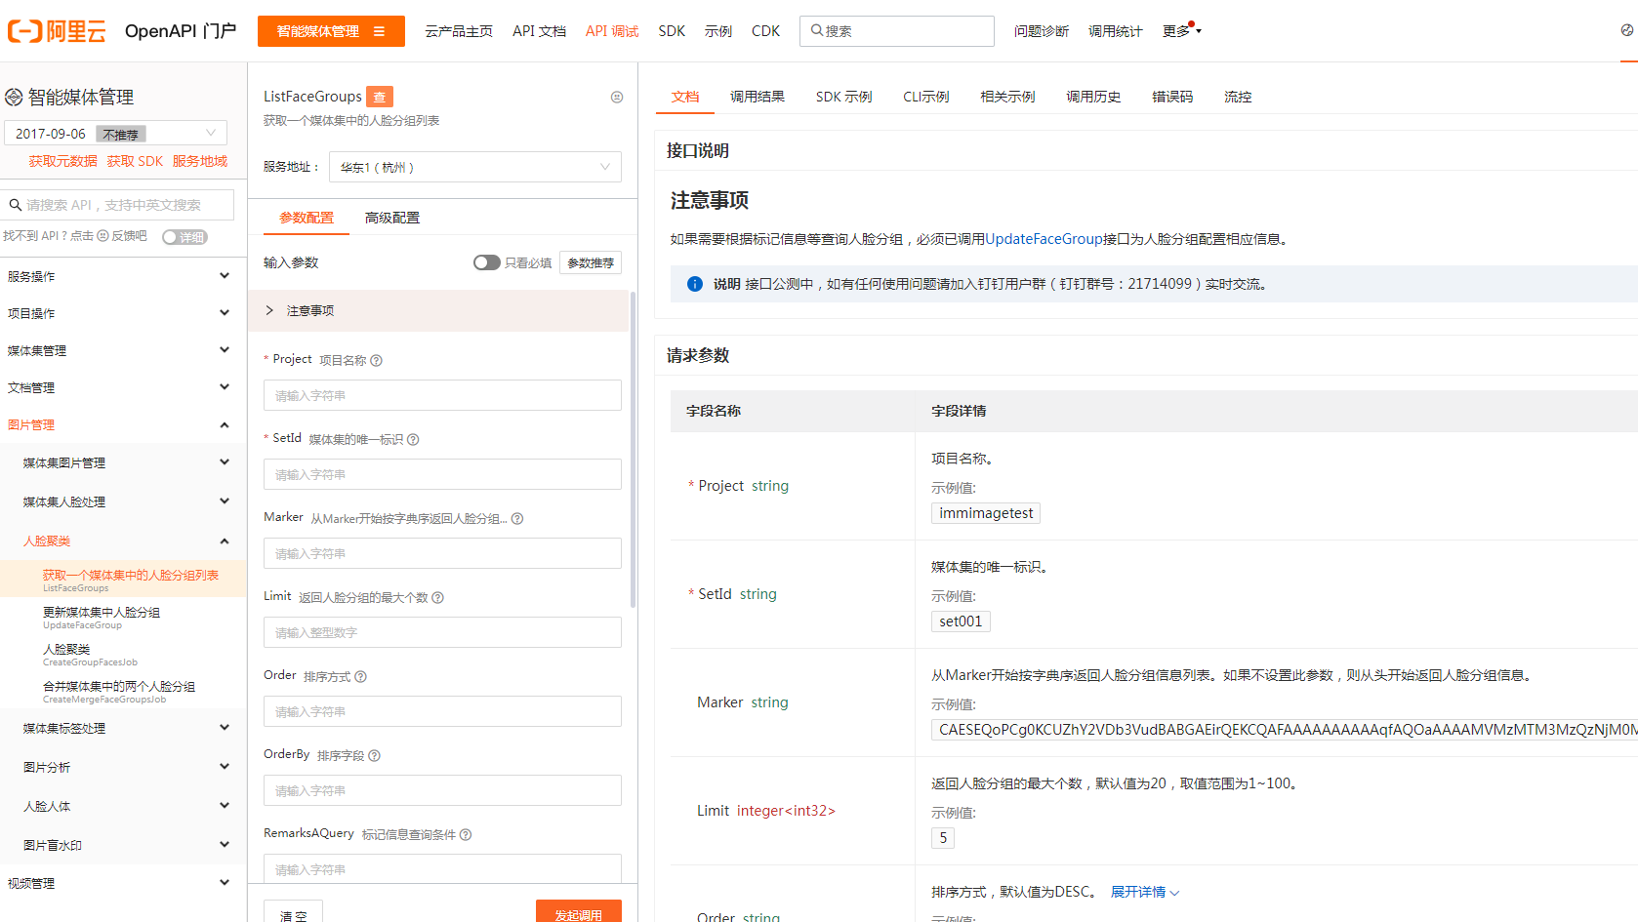
Task: Click the help icon beside RemarksAQuery
Action: [x=466, y=834]
